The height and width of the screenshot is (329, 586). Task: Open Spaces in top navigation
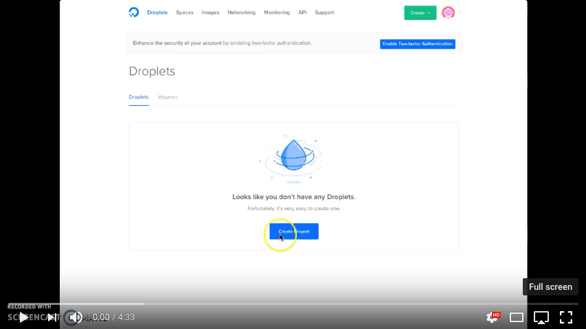pos(185,12)
